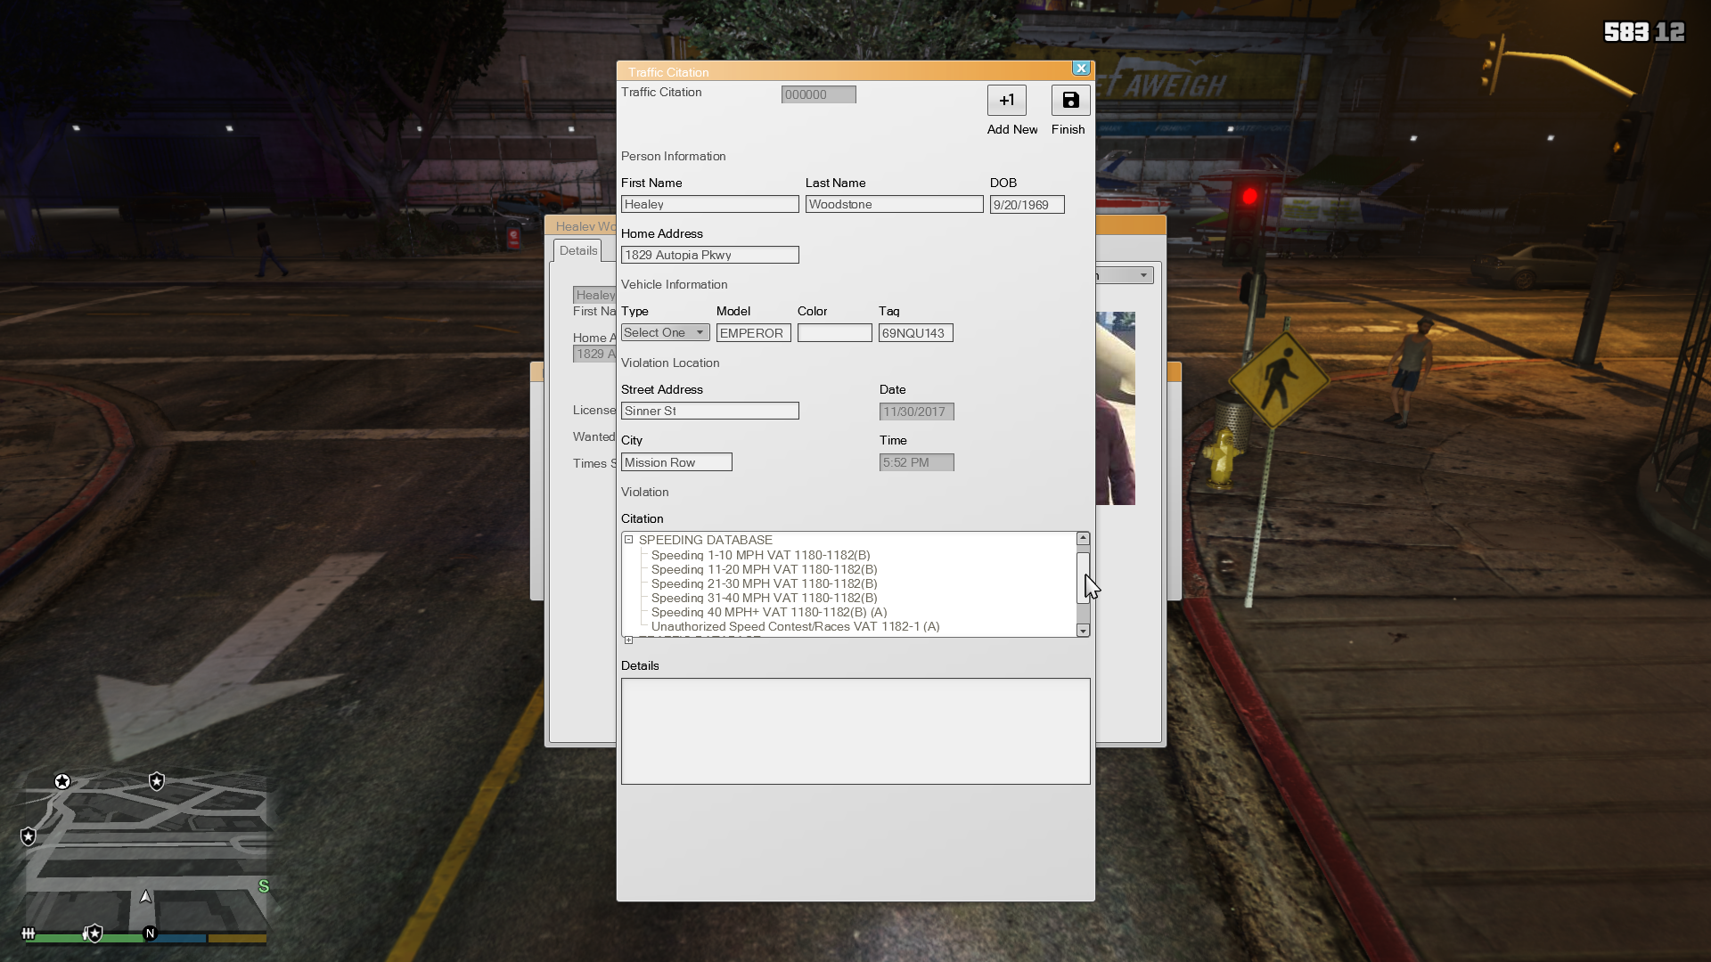Collapse the SPEEDING DATABASE tree node
The width and height of the screenshot is (1711, 962).
629,540
